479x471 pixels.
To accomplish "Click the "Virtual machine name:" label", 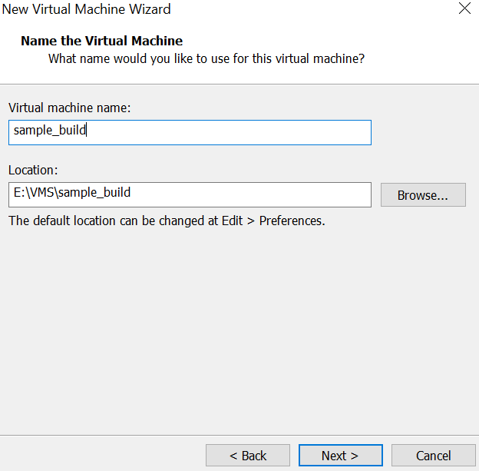I will pyautogui.click(x=70, y=108).
